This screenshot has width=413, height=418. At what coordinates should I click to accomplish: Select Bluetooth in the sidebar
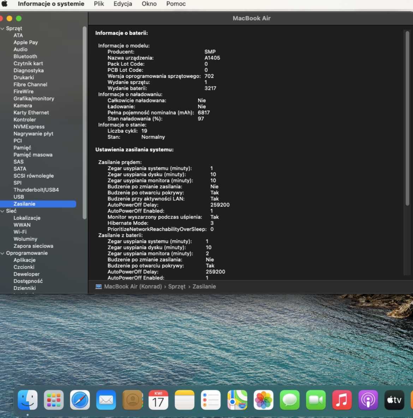point(25,57)
